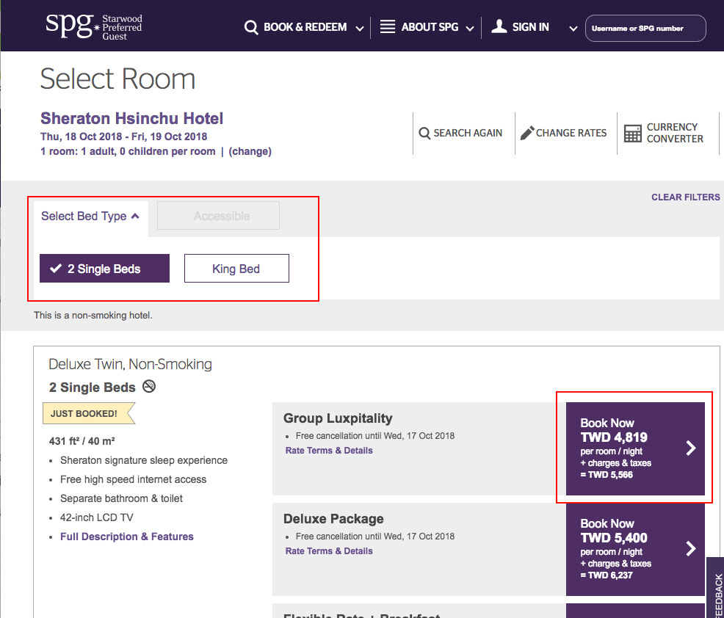Viewport: 724px width, 618px height.
Task: Click the calculator icon for Currency Converter
Action: 632,134
